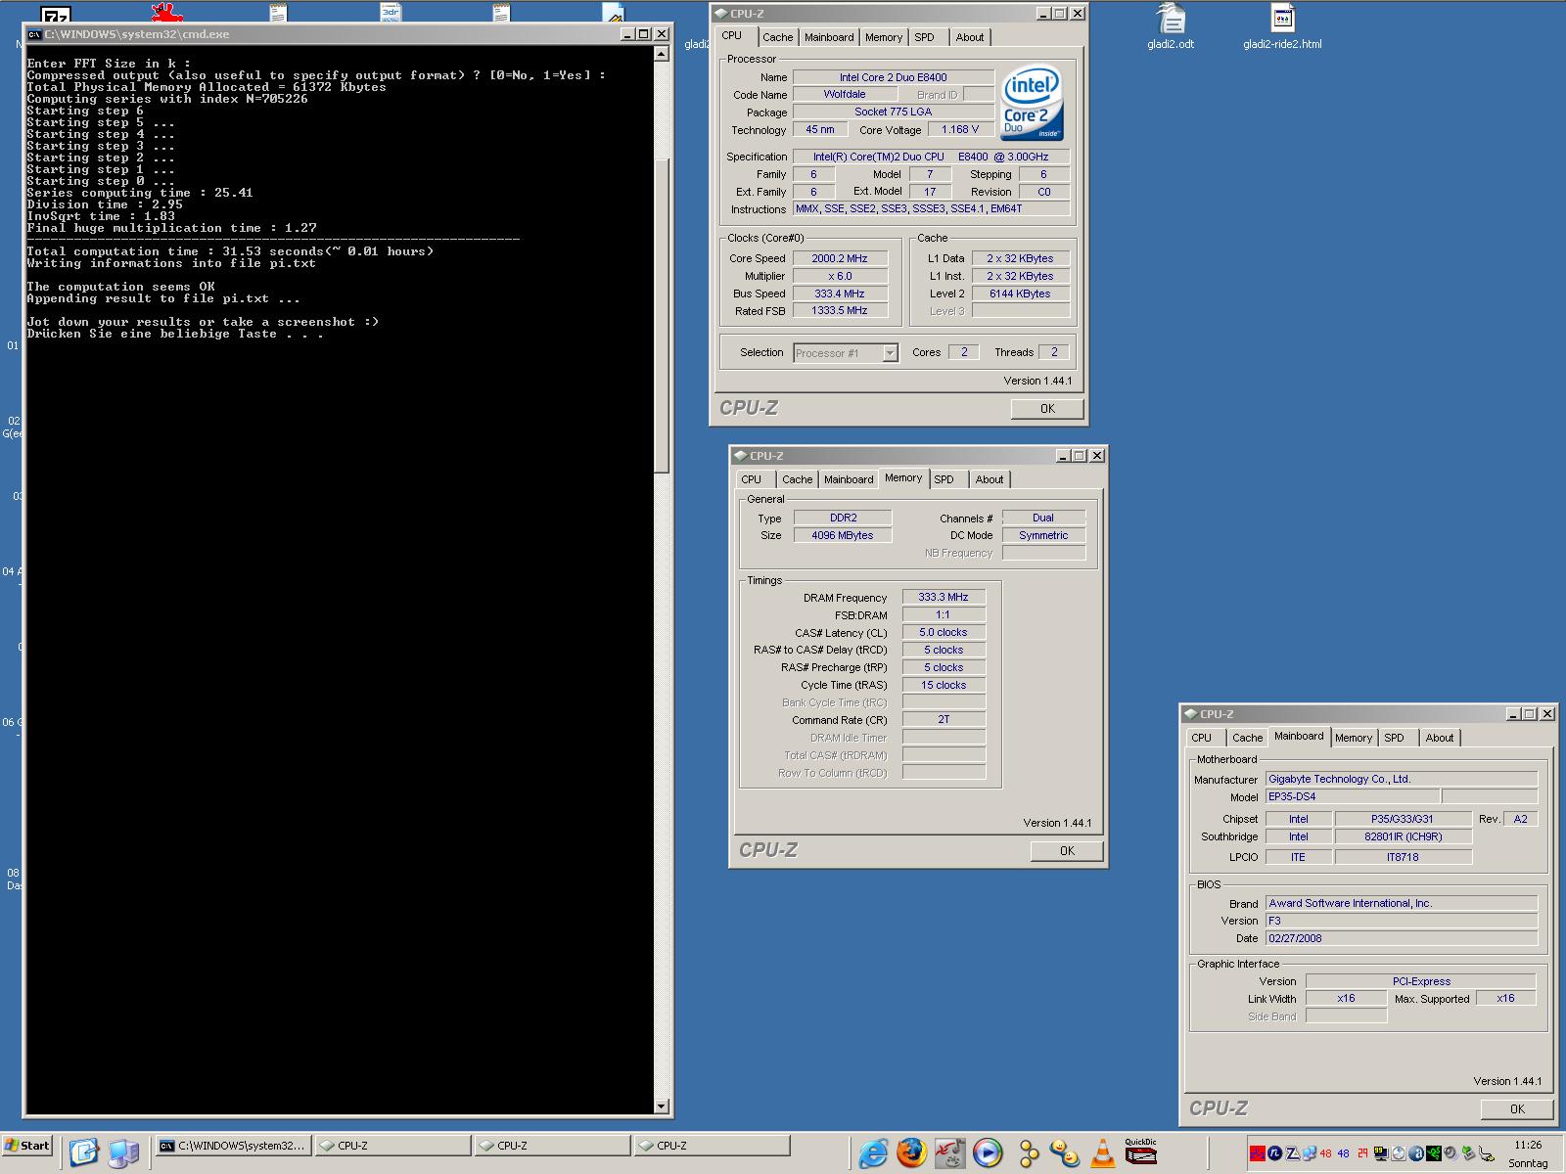Switch to CPU tab in Memory CPU-Z window

[x=752, y=479]
